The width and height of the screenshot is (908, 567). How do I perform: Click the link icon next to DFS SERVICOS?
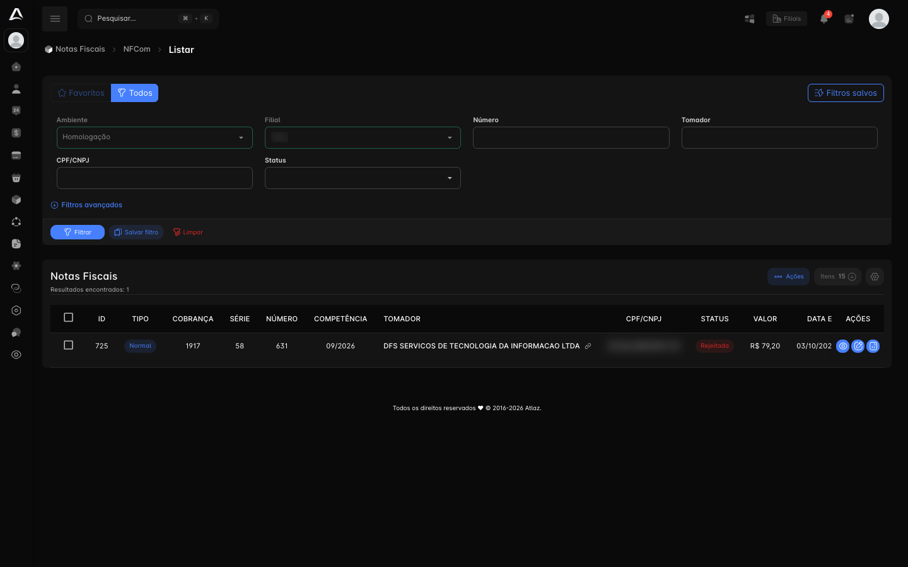tap(588, 346)
